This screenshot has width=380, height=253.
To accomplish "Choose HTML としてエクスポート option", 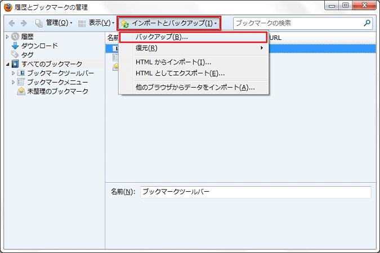I will point(180,73).
